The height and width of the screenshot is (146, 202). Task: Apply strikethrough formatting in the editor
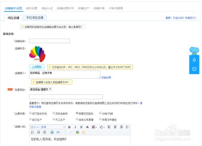87,127
